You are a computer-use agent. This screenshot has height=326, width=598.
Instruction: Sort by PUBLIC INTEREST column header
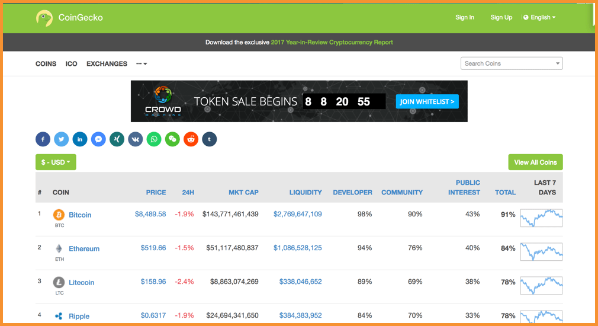tap(464, 187)
